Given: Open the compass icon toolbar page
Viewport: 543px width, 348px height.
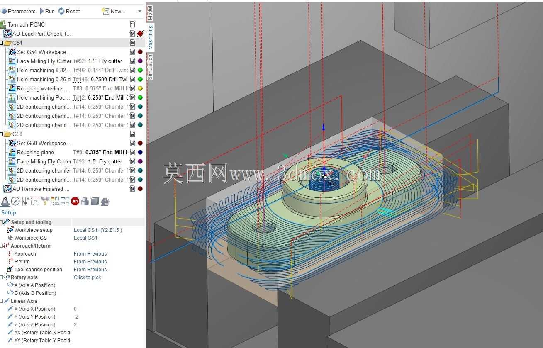Looking at the screenshot, I should tap(15, 202).
